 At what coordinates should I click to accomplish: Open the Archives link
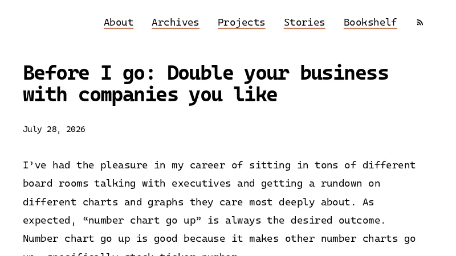tap(176, 23)
